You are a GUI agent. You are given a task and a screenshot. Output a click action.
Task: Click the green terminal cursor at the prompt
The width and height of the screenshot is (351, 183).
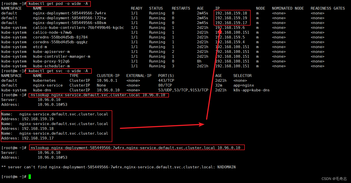[30, 177]
